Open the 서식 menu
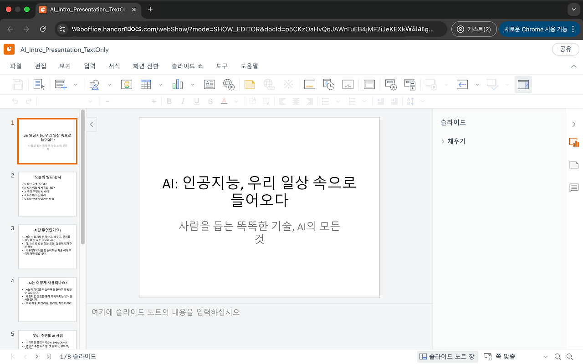The image size is (583, 364). pyautogui.click(x=114, y=66)
